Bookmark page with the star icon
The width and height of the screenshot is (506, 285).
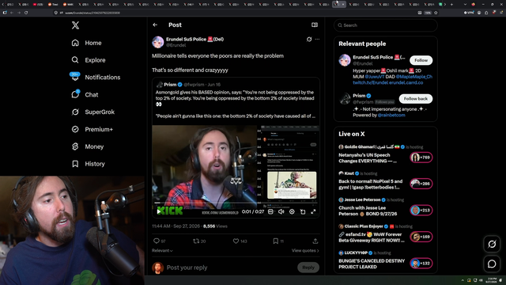(436, 13)
